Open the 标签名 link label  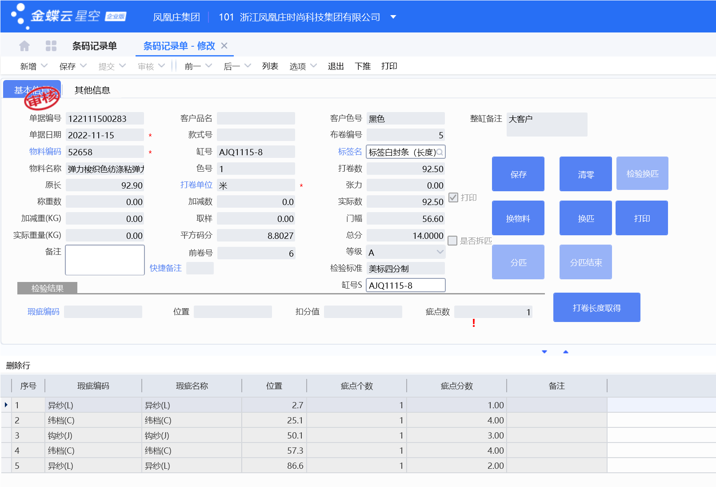350,152
